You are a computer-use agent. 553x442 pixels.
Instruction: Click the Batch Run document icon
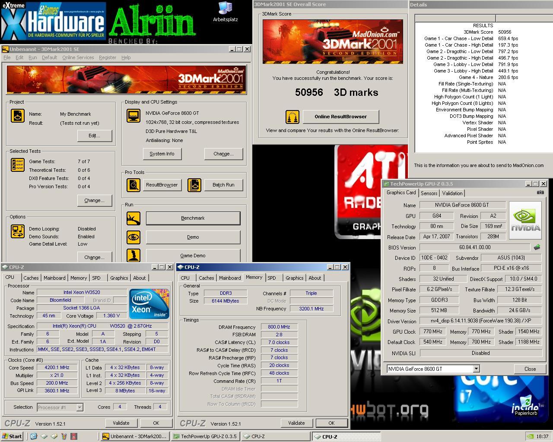pos(194,185)
